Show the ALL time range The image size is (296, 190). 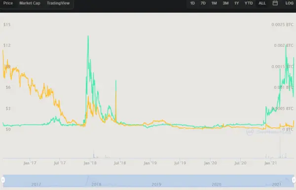(262, 3)
